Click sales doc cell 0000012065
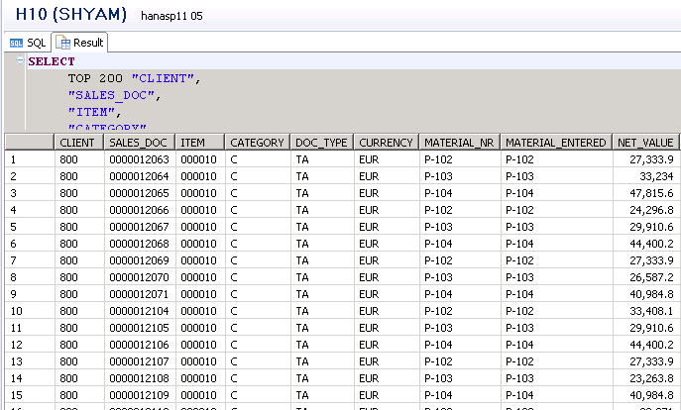681x410 pixels. 140,193
